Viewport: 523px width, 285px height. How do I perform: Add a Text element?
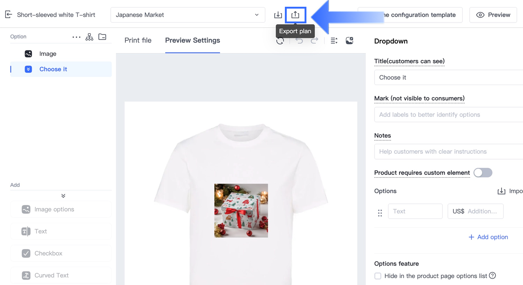tap(61, 231)
